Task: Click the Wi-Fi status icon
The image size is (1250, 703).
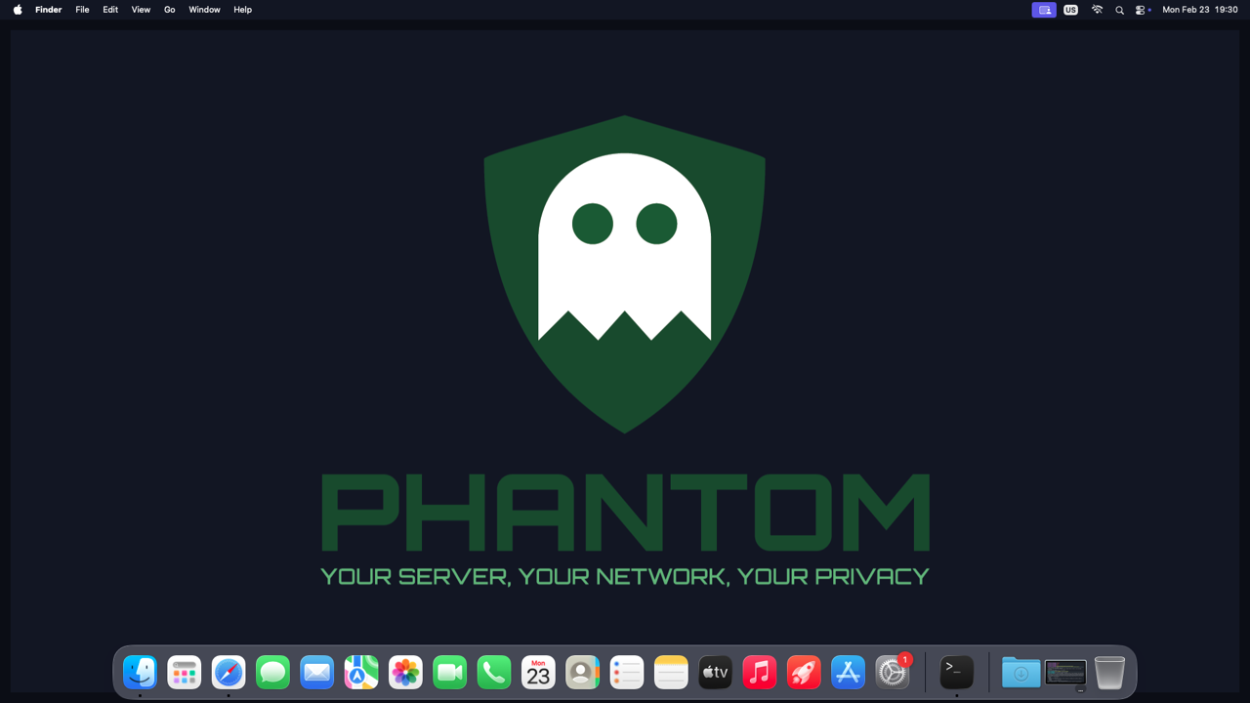Action: (x=1097, y=10)
